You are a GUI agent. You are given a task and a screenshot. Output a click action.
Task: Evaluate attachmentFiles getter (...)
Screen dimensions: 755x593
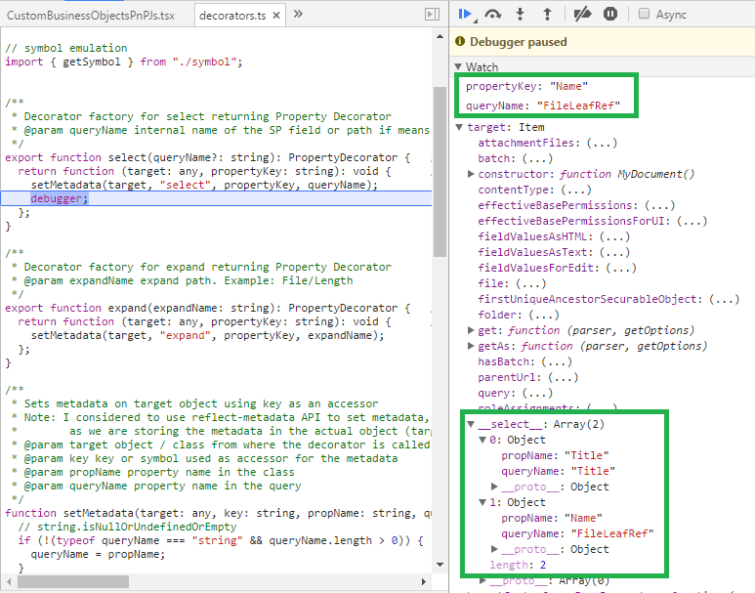pos(602,143)
